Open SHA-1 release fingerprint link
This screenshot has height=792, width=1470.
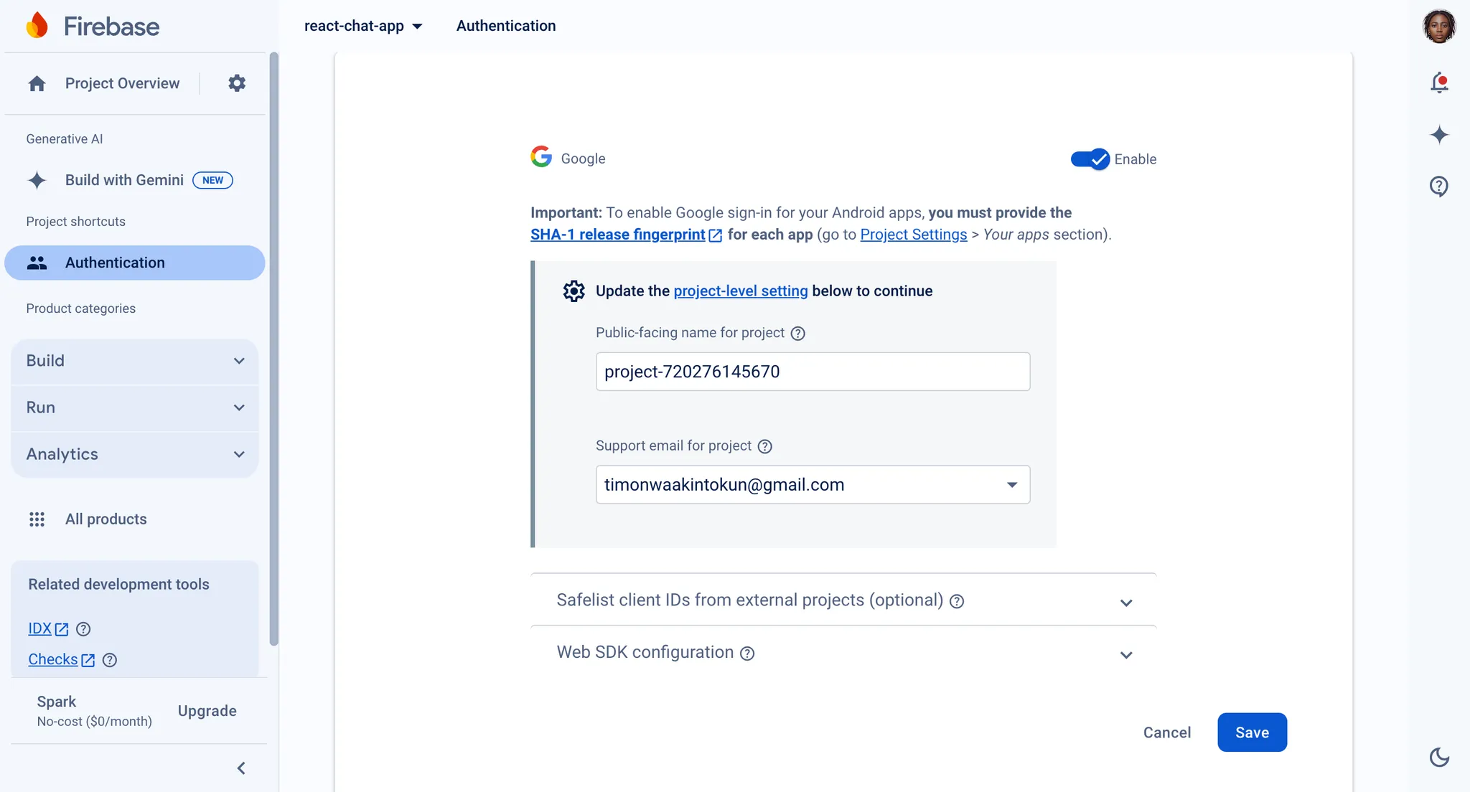point(618,235)
